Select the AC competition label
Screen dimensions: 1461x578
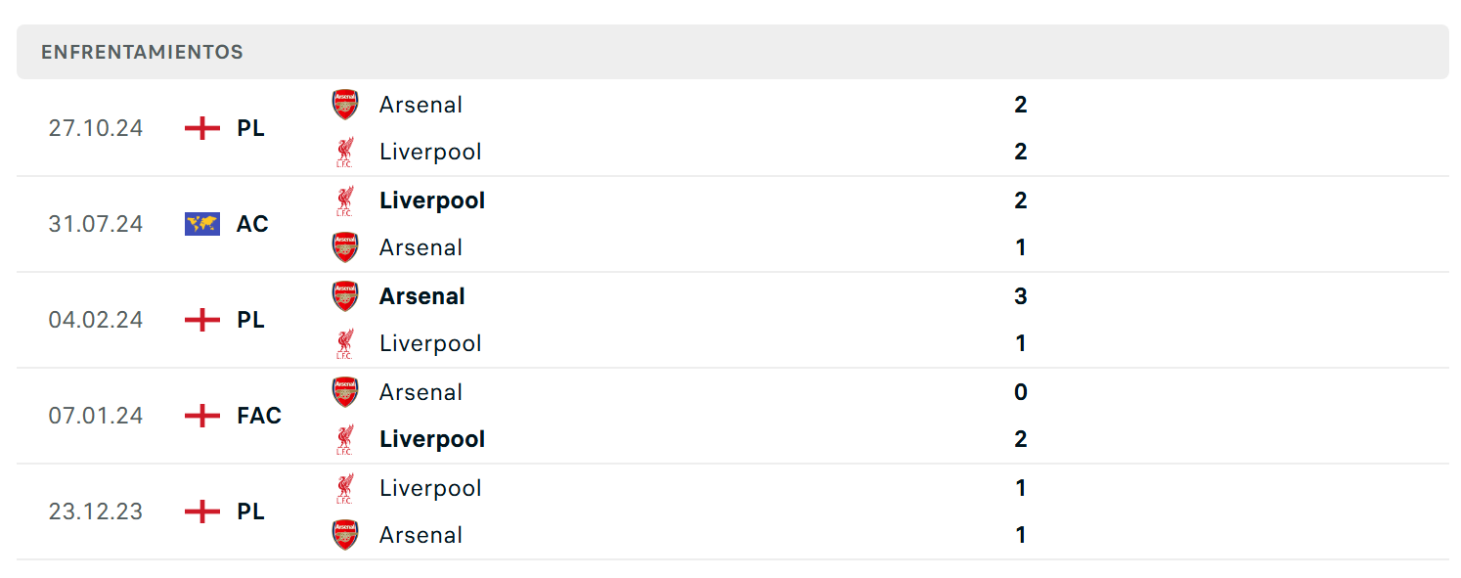(252, 224)
